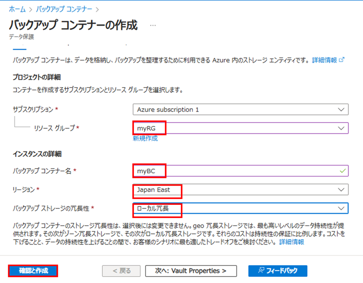Click the disabled < 戻る button
The height and width of the screenshot is (283, 363).
pos(121,271)
